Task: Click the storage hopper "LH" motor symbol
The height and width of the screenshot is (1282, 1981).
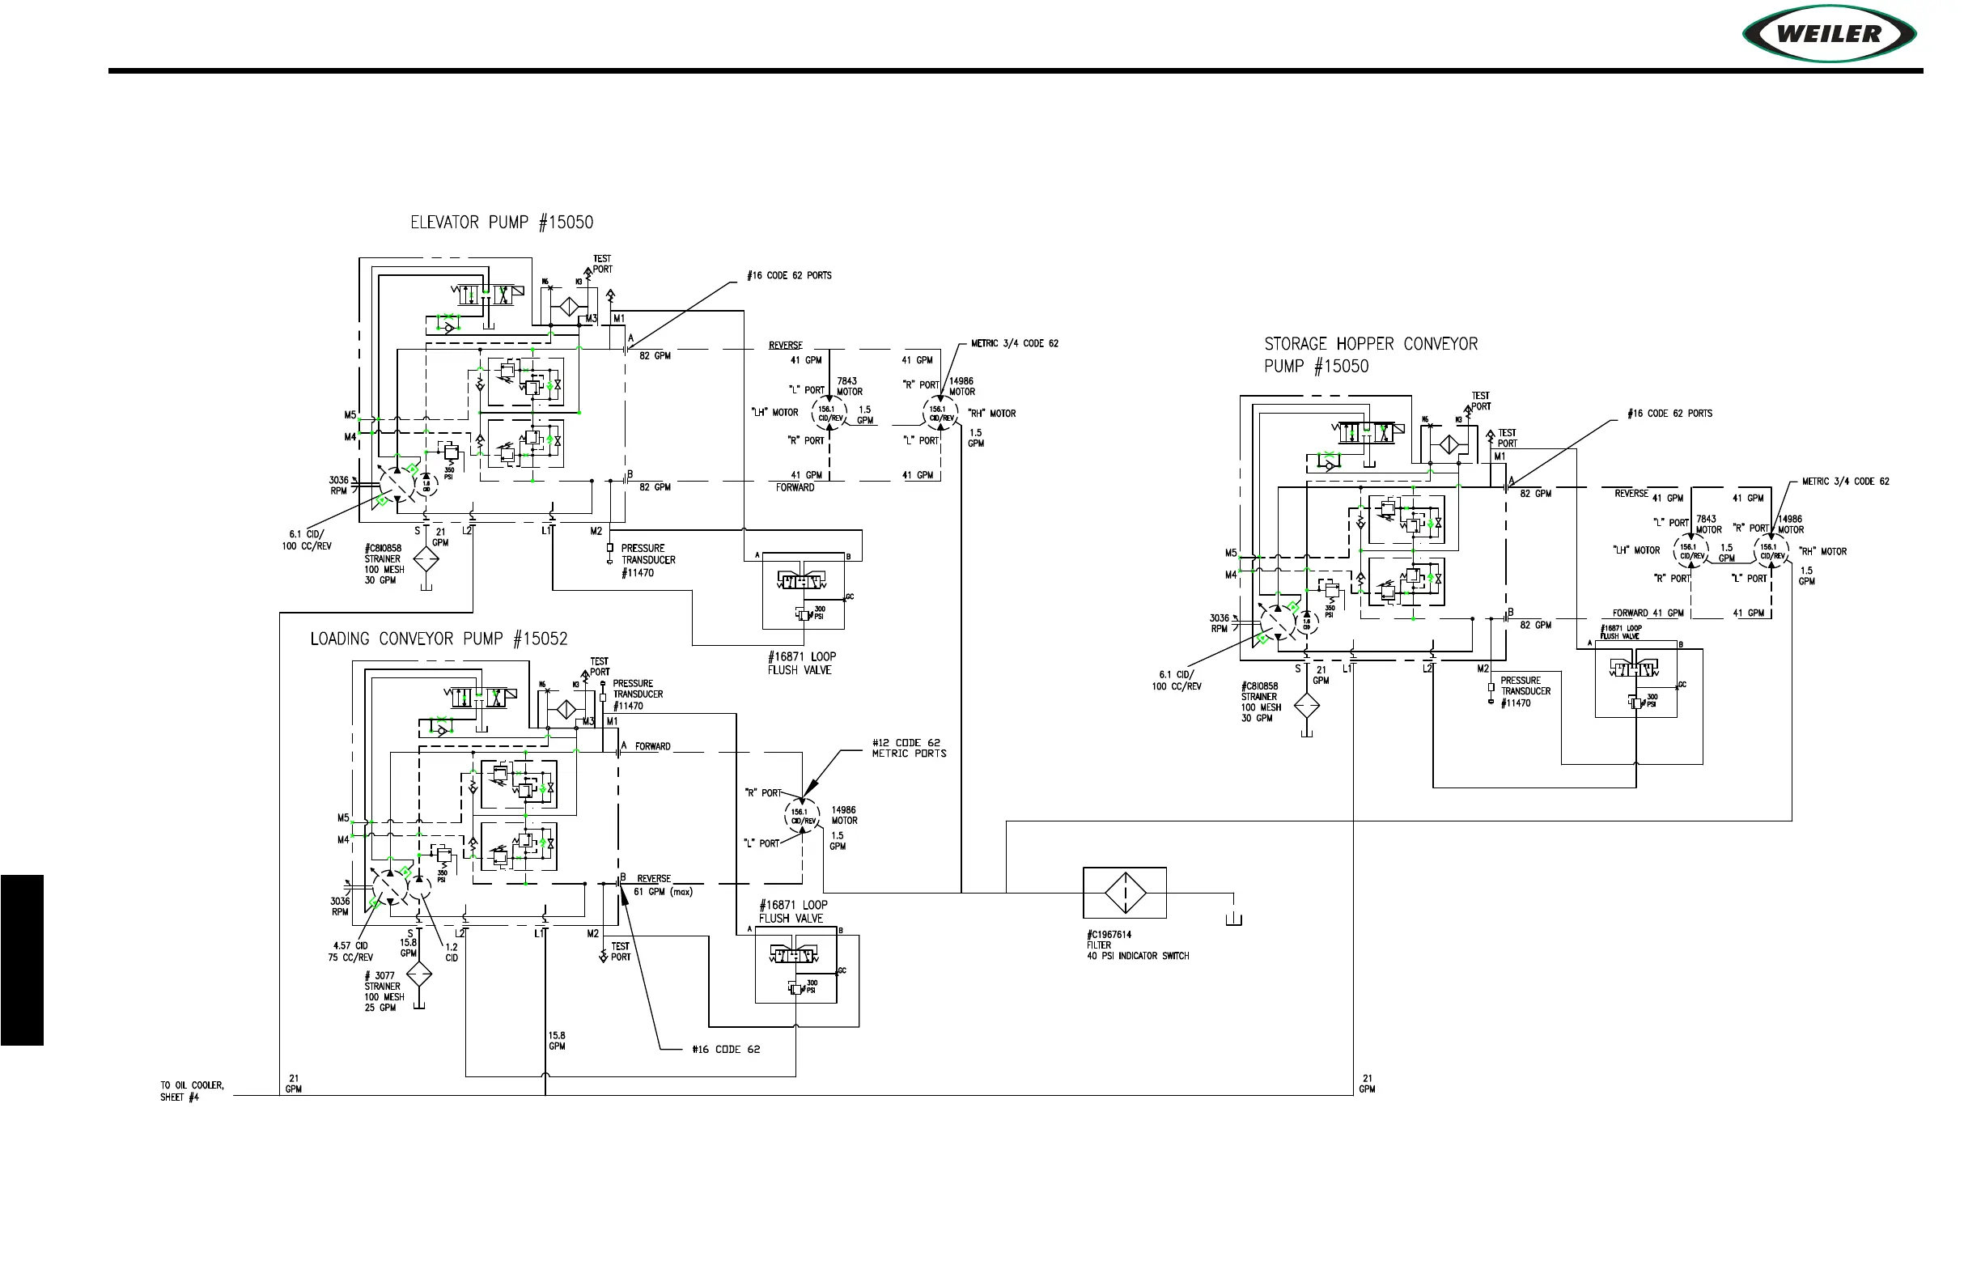Action: tap(1690, 550)
